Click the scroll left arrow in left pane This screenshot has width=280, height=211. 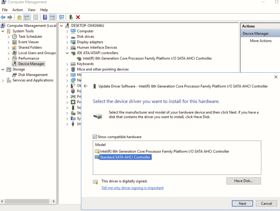2,201
